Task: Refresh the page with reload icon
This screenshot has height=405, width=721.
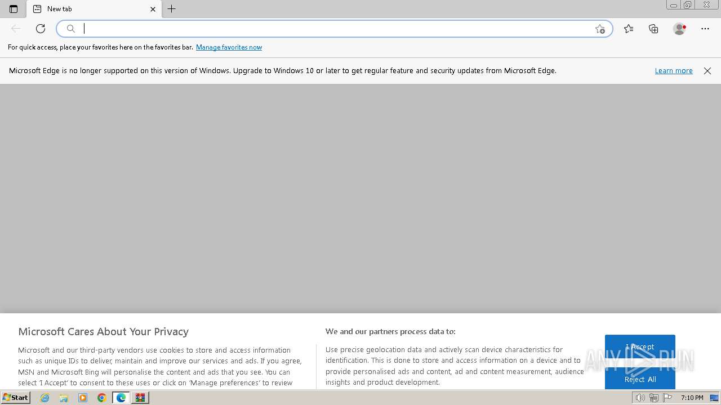Action: (x=41, y=29)
